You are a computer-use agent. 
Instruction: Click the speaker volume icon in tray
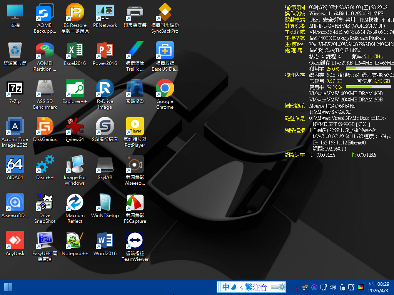pos(333,287)
